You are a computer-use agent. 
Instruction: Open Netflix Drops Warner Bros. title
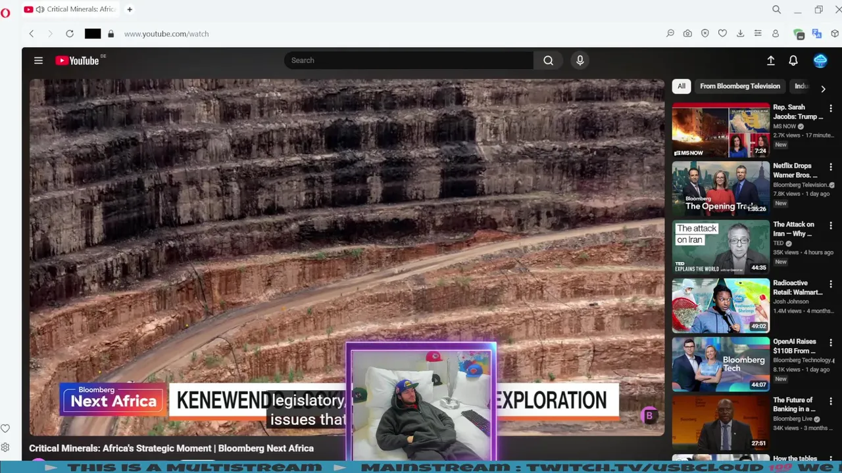pyautogui.click(x=795, y=171)
